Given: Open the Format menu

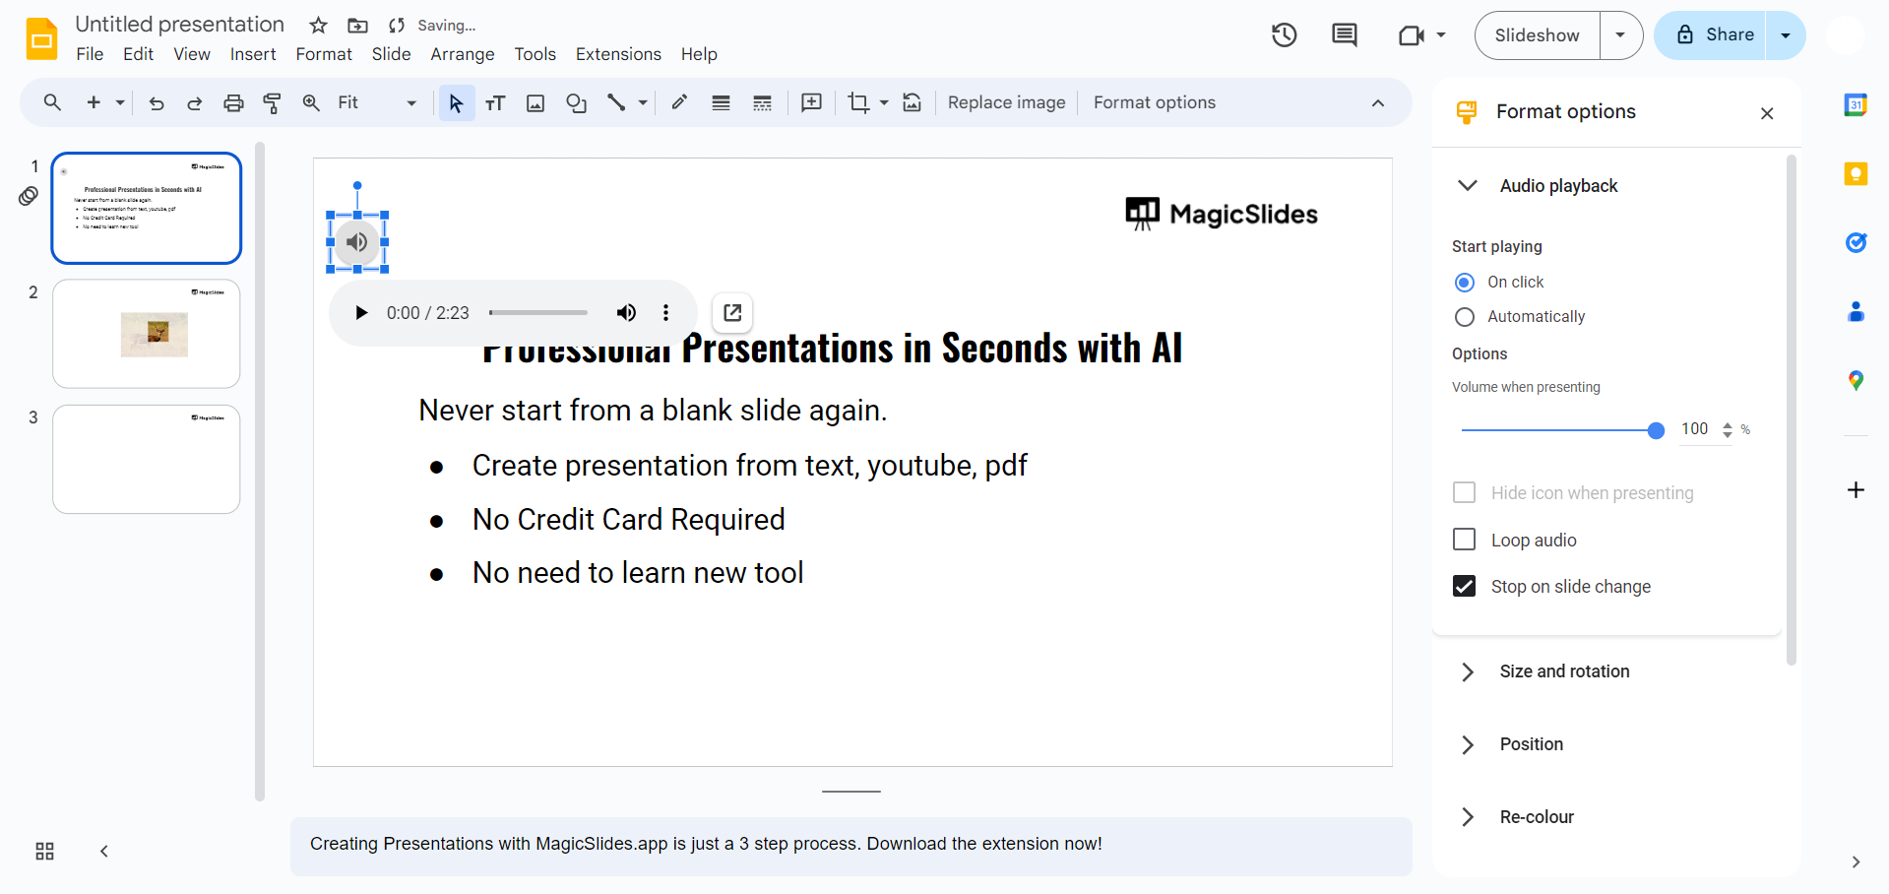Looking at the screenshot, I should click(x=324, y=54).
